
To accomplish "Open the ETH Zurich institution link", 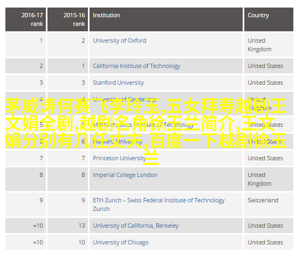I will pyautogui.click(x=159, y=205).
